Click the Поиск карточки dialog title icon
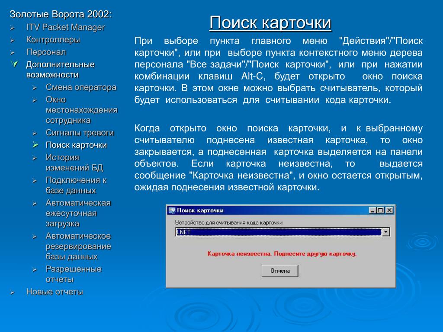Image resolution: width=443 pixels, height=332 pixels. tap(171, 211)
